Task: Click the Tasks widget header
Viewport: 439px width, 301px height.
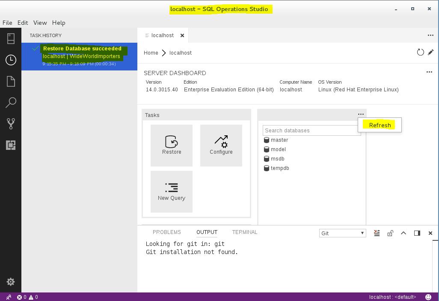Action: click(x=196, y=115)
